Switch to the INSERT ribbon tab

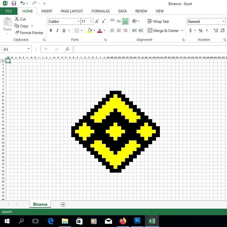47,11
